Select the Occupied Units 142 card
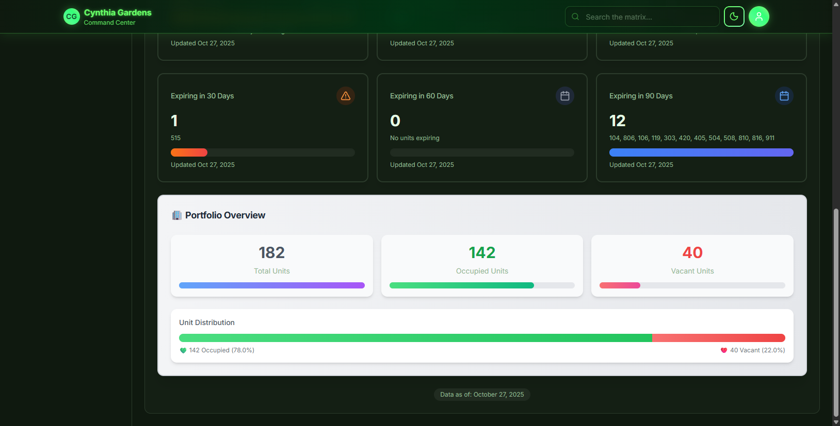The width and height of the screenshot is (840, 426). click(x=482, y=265)
